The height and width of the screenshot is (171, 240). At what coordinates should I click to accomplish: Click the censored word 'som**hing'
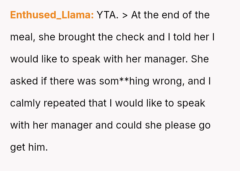[x=124, y=81]
